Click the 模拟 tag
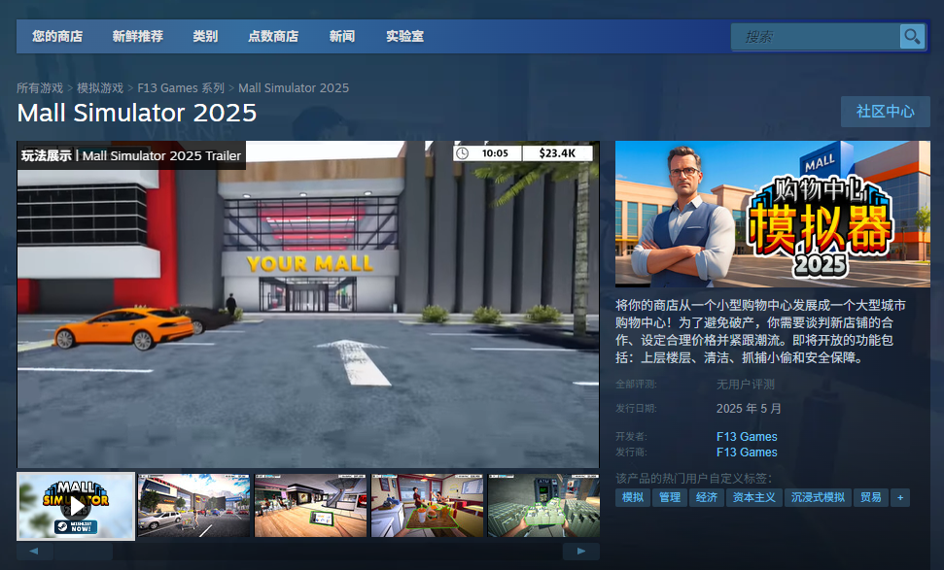944x570 pixels. pyautogui.click(x=633, y=497)
